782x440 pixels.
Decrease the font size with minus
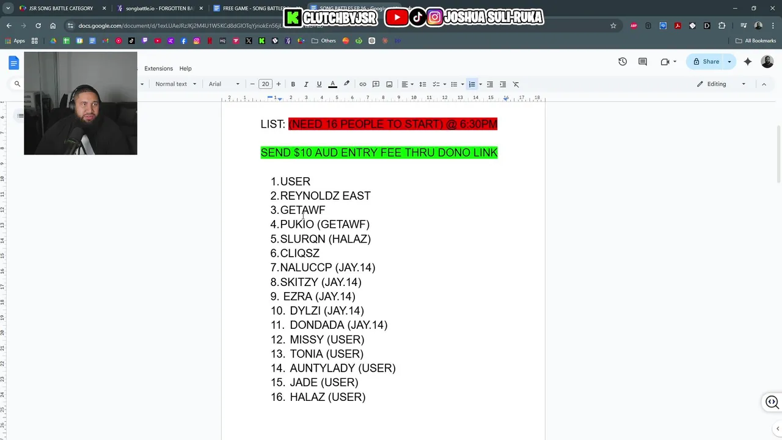(252, 84)
